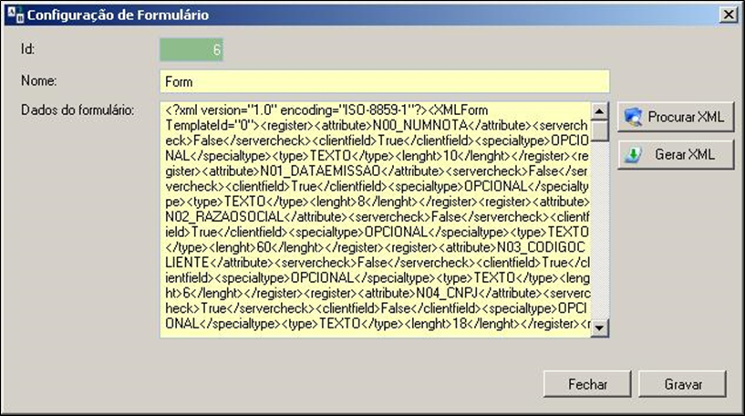Save the form with the Gravar button

[683, 384]
